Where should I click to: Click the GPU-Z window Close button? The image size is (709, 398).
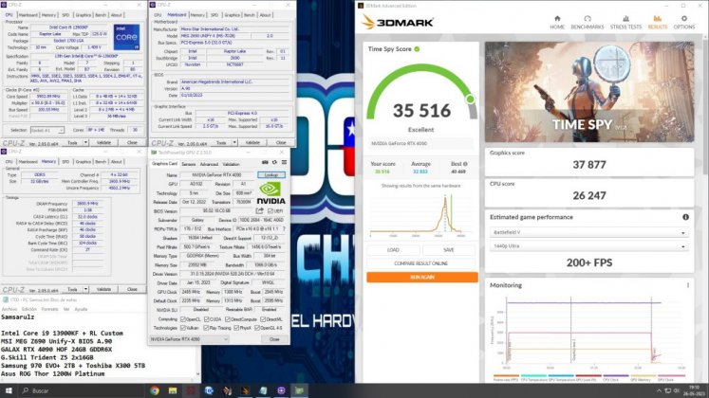pos(274,339)
